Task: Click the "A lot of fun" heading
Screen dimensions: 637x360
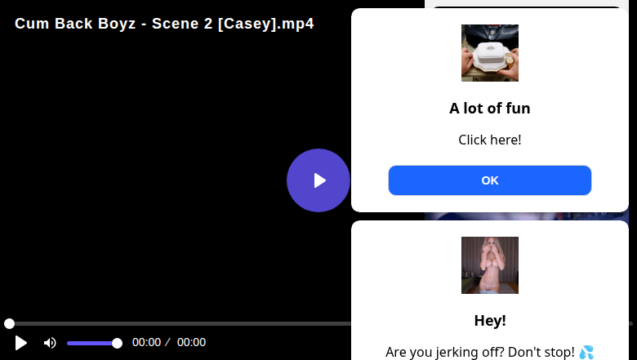Action: pos(489,109)
